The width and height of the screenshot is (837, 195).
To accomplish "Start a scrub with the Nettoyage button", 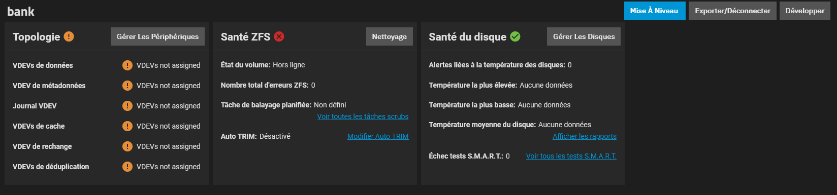I will point(389,36).
